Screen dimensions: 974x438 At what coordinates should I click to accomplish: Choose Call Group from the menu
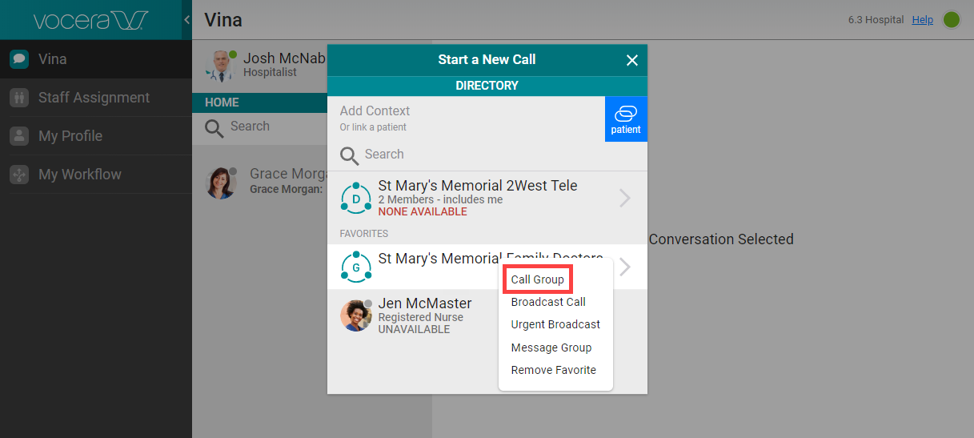click(538, 279)
